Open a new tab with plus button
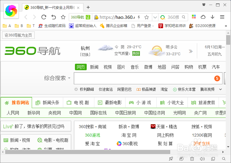 point(88,7)
